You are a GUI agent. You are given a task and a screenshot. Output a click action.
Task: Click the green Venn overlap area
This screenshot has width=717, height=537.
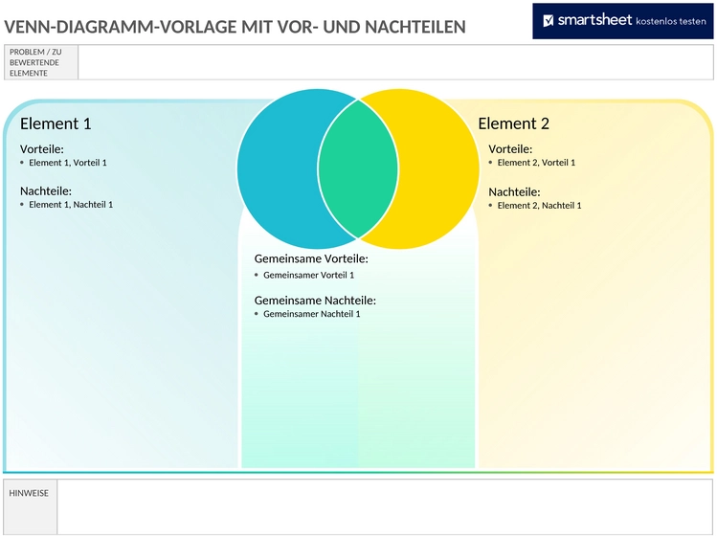358,169
